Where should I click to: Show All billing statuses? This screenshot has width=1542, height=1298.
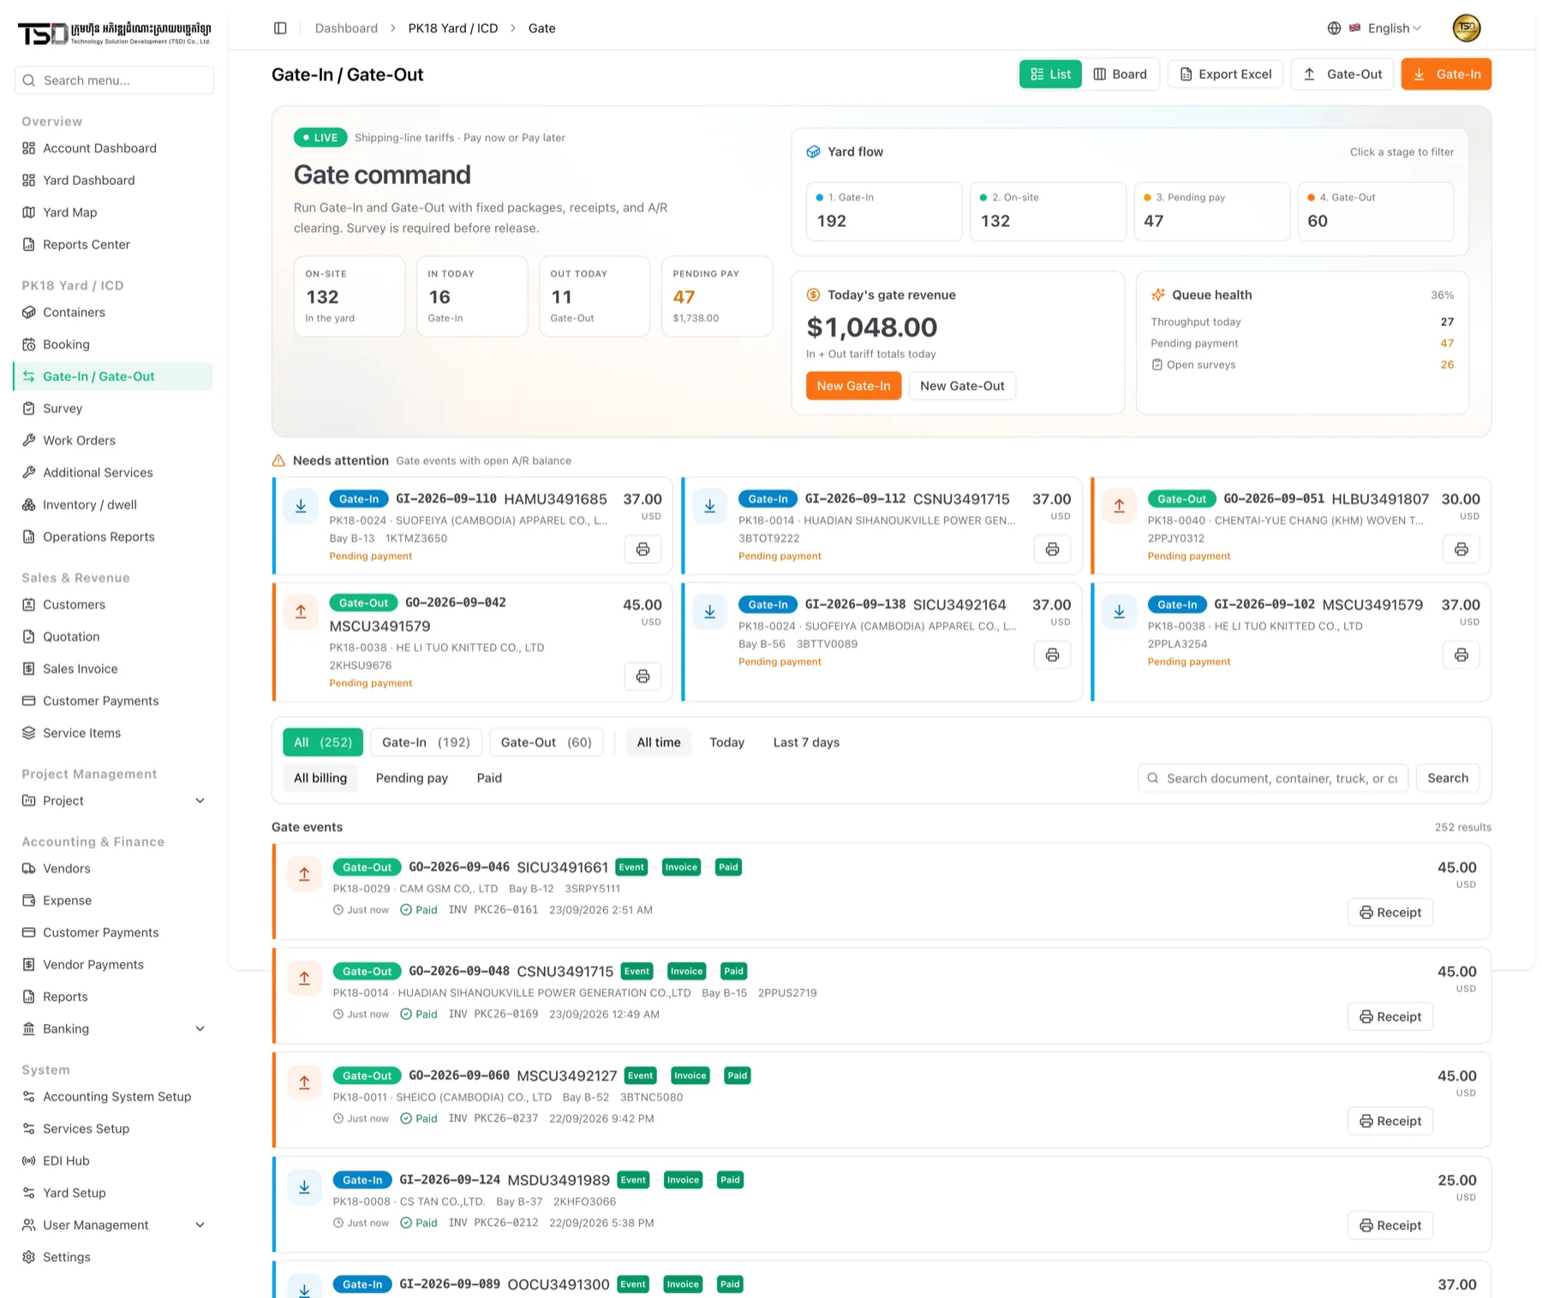click(320, 778)
